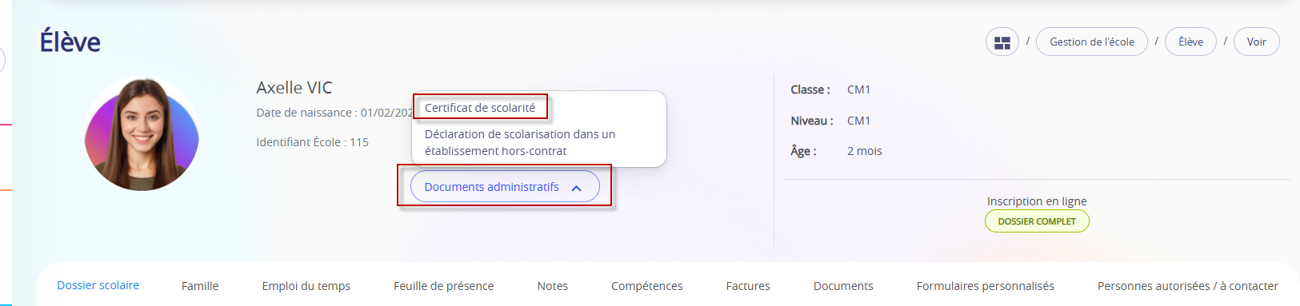Image resolution: width=1300 pixels, height=306 pixels.
Task: Toggle the Documents administratifs dropdown button
Action: pos(505,187)
